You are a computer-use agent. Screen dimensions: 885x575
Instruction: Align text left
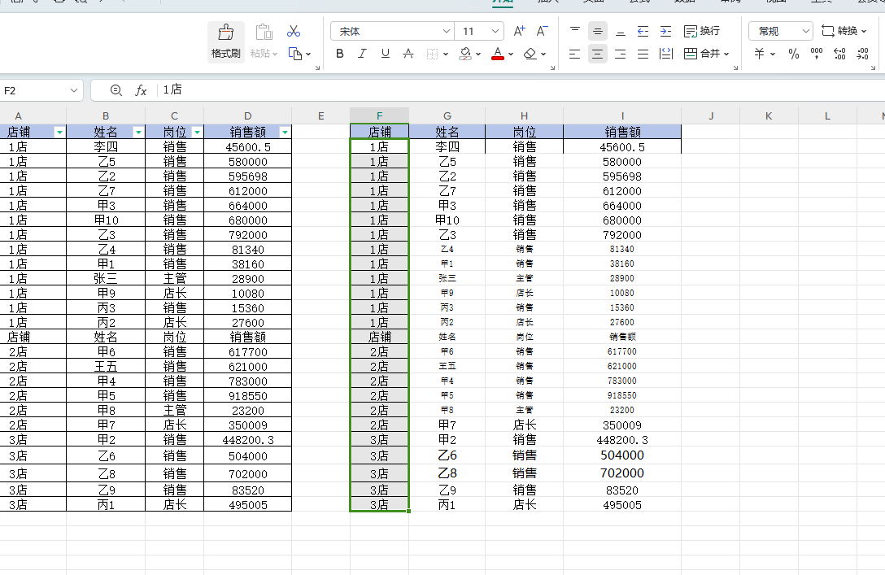point(574,54)
